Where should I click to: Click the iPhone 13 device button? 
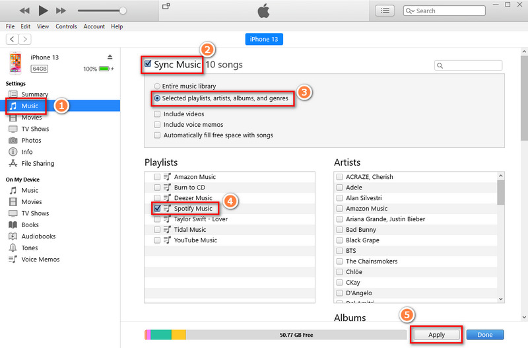pyautogui.click(x=264, y=39)
